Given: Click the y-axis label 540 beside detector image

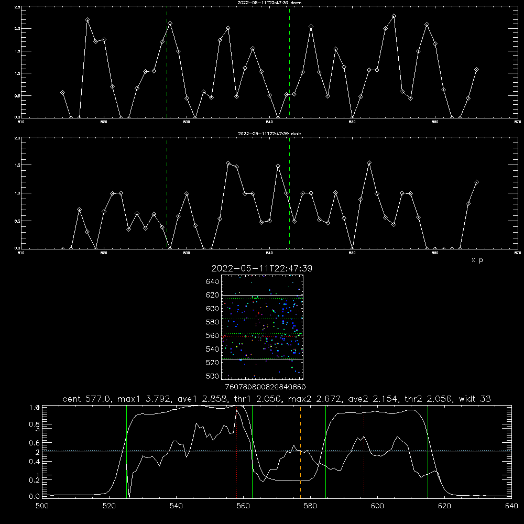Looking at the screenshot, I should (x=212, y=349).
